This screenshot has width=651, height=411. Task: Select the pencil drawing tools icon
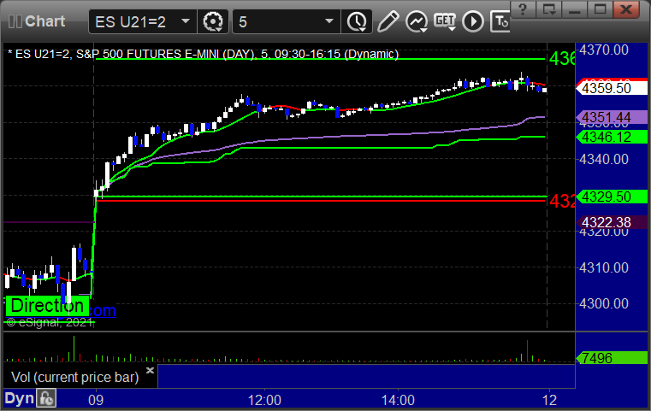[388, 21]
